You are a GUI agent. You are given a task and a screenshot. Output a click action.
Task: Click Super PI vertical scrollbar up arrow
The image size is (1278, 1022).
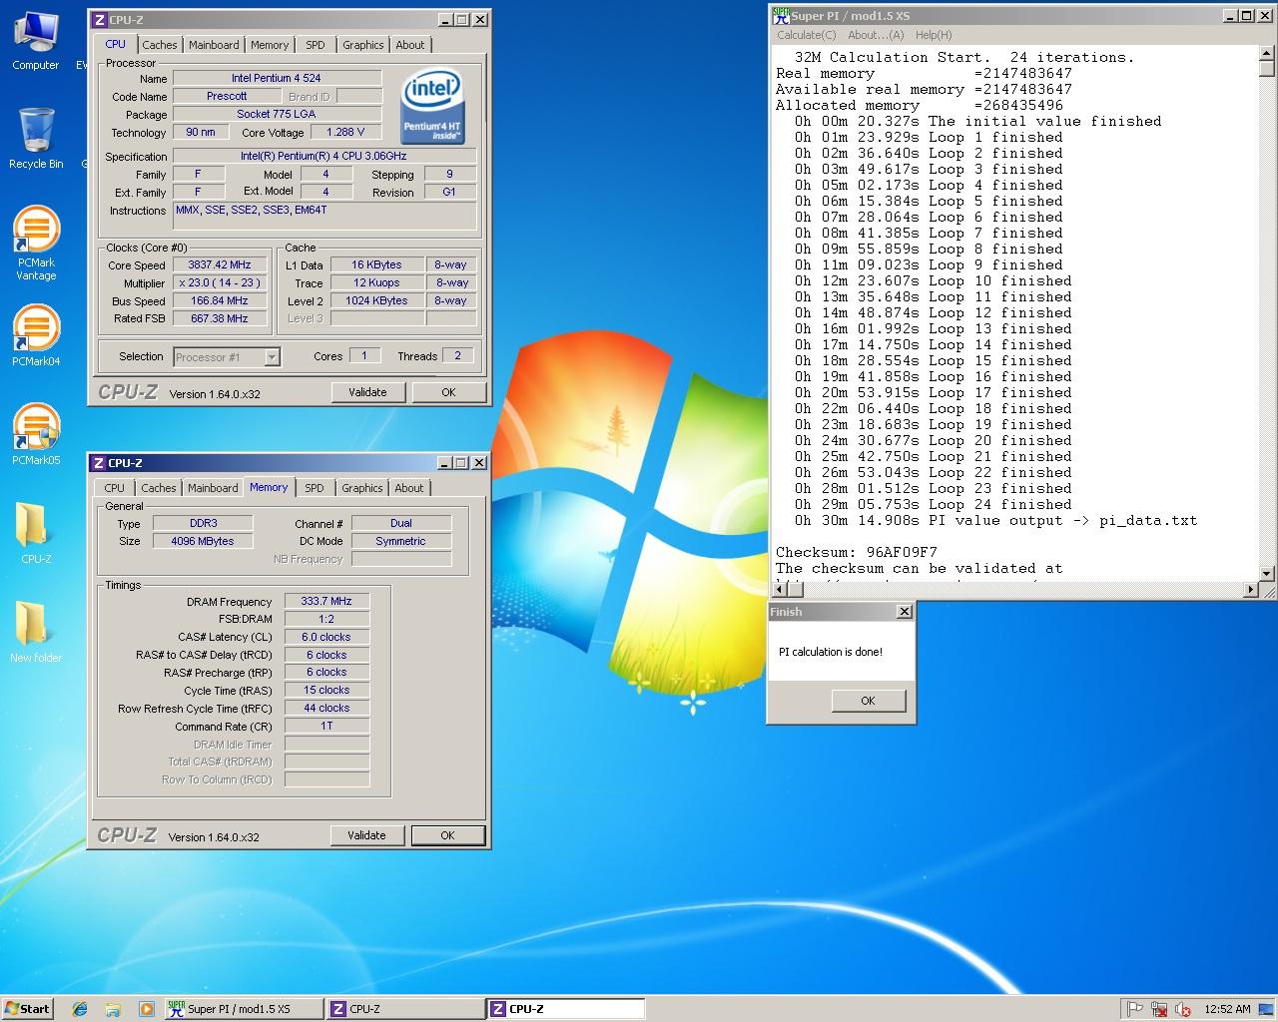click(1267, 54)
